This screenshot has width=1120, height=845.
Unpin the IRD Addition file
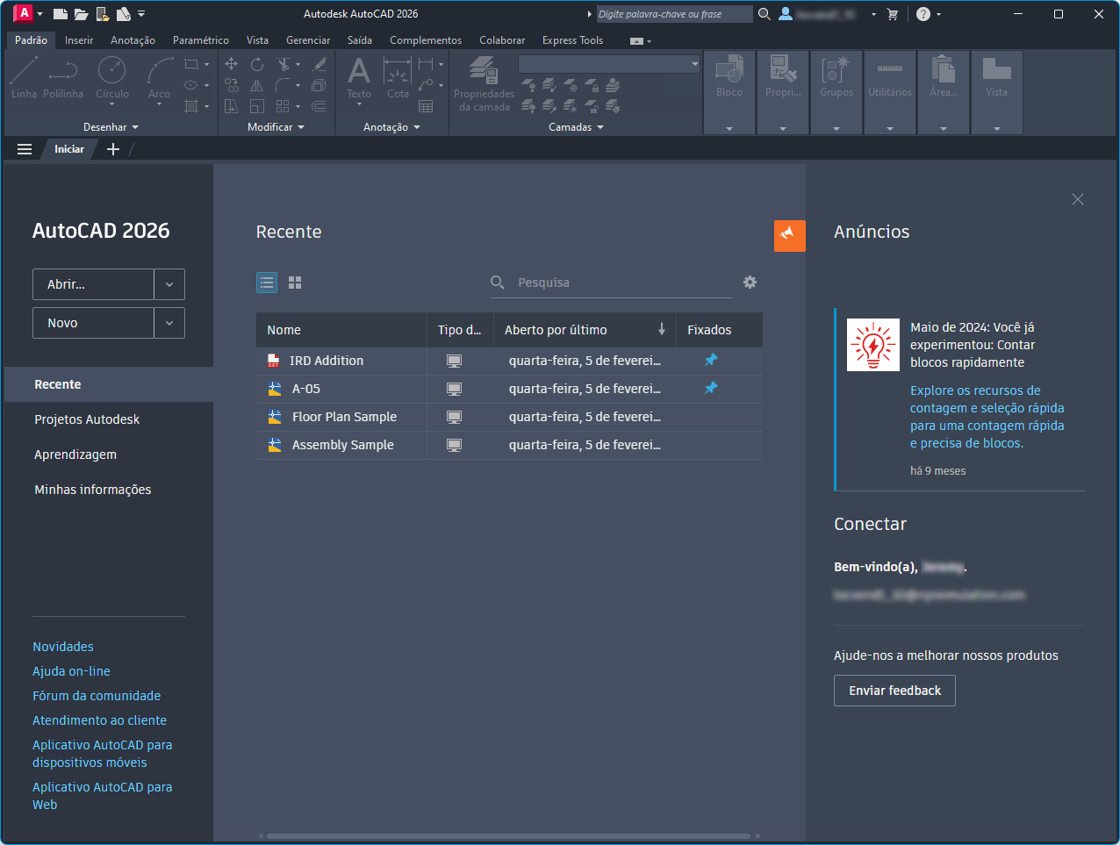711,360
